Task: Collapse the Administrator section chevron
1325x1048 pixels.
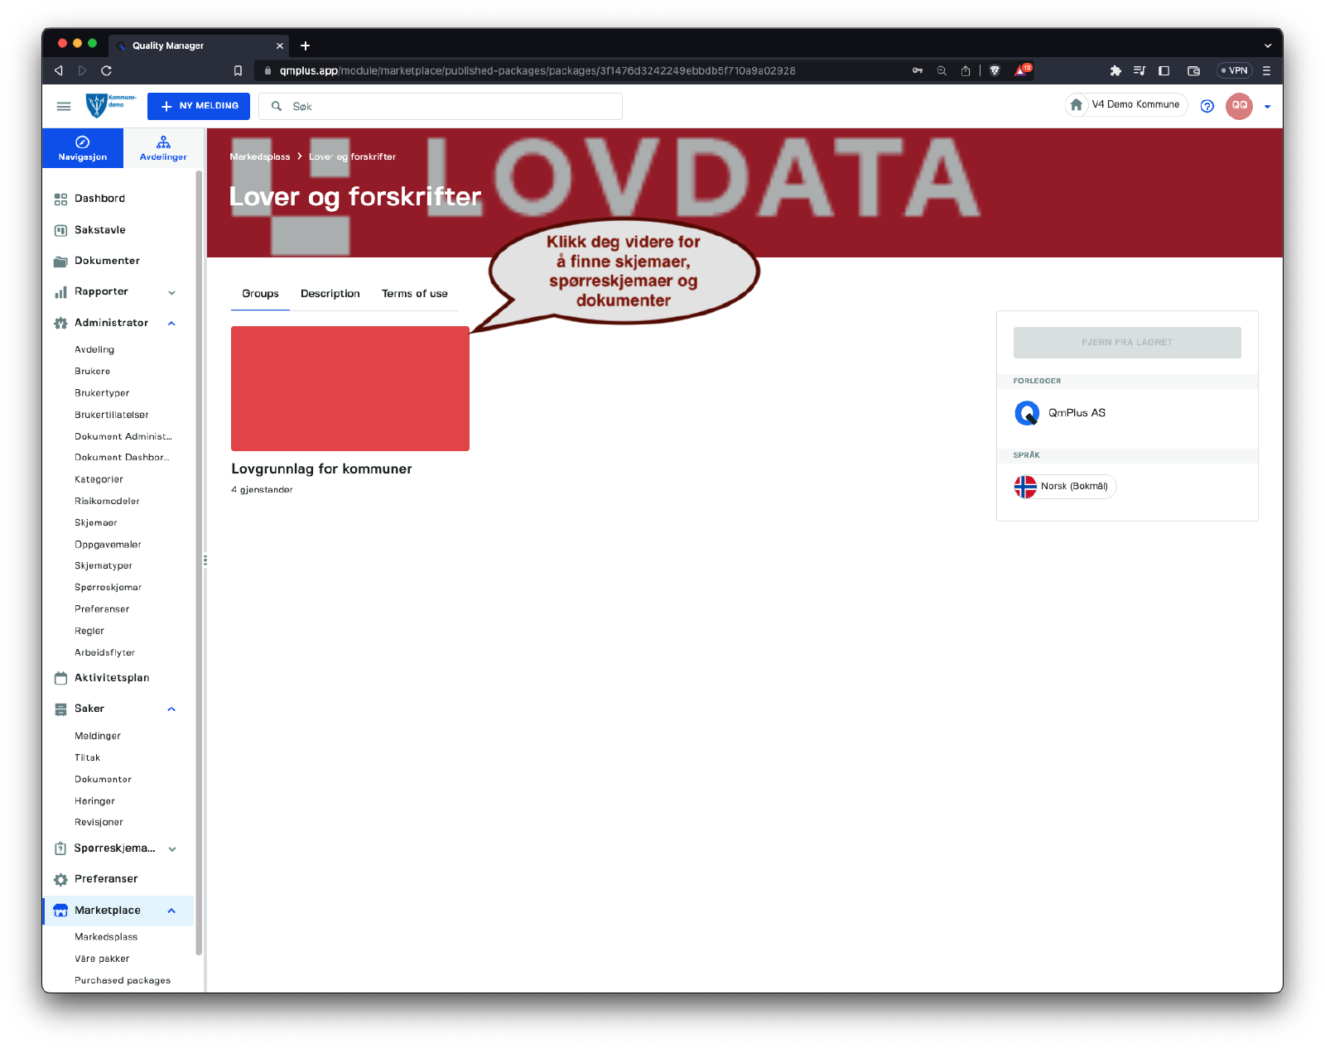Action: click(x=172, y=324)
